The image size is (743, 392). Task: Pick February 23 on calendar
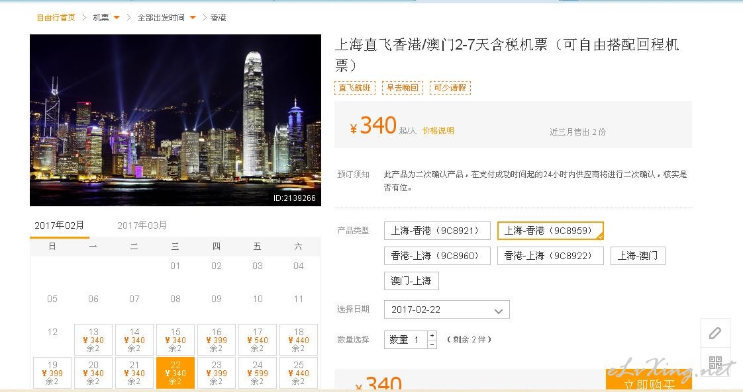coord(217,373)
